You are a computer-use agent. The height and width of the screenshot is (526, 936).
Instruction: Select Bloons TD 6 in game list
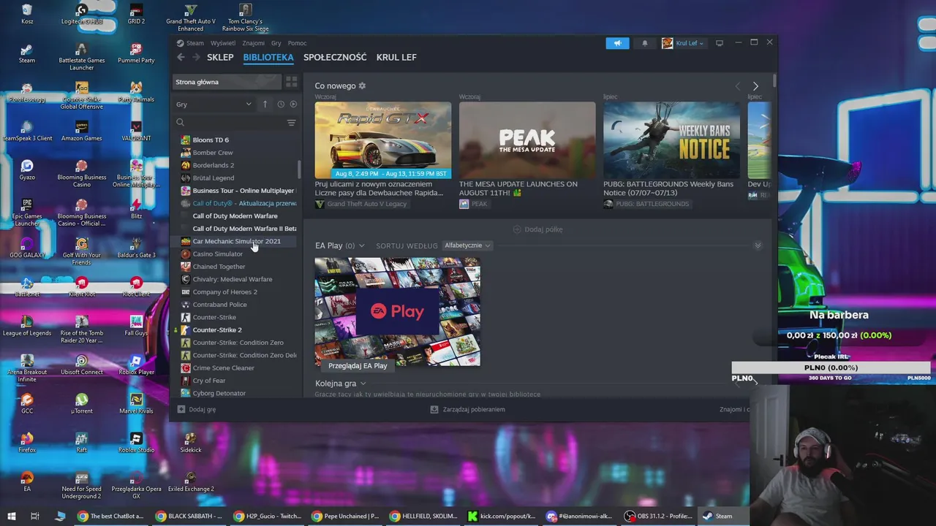pyautogui.click(x=211, y=140)
